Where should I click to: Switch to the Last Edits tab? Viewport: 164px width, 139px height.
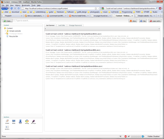point(62,25)
